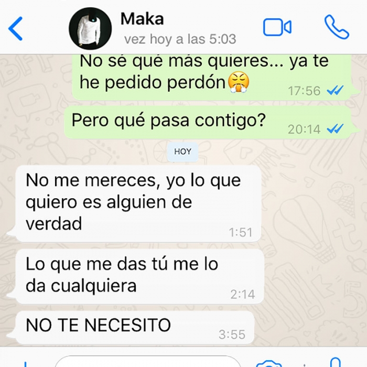Tap the last seen status text

coord(180,39)
